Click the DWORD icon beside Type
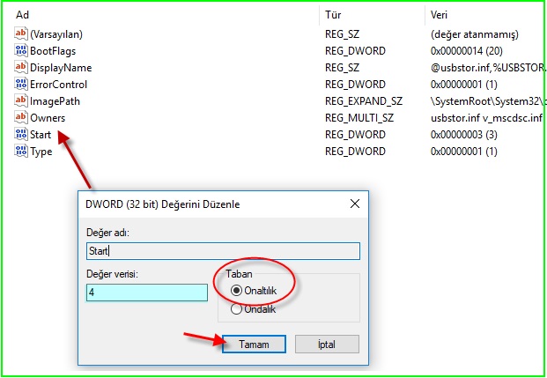 click(x=21, y=152)
